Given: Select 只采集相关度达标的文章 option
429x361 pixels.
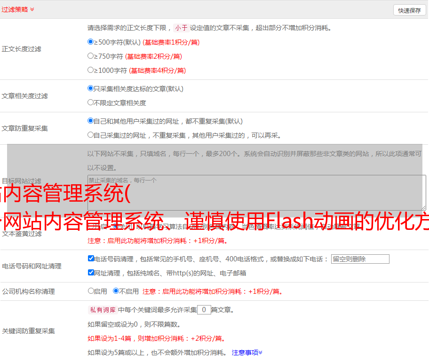Looking at the screenshot, I should tap(91, 88).
